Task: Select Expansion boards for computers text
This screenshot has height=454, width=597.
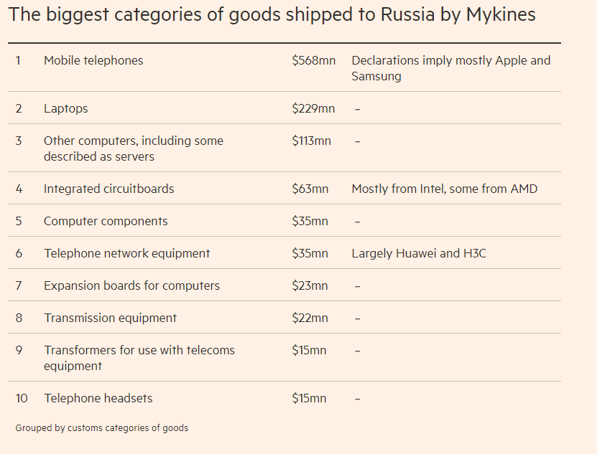Action: coord(131,286)
